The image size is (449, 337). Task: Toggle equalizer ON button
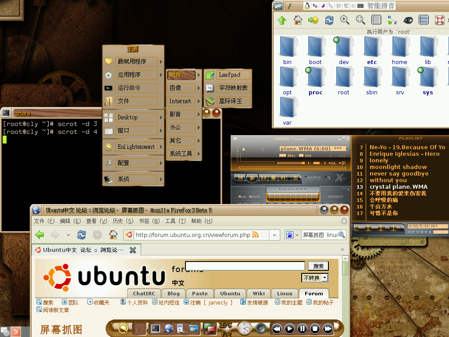tap(242, 197)
